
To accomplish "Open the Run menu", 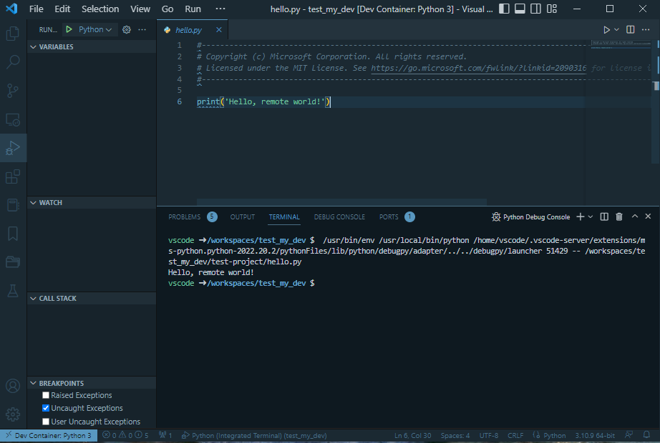I will 193,9.
